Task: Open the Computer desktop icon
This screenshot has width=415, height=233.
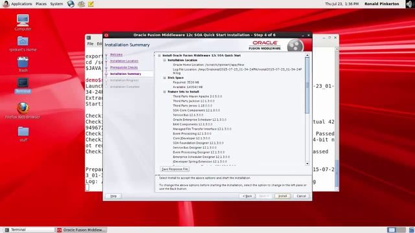Action: [x=23, y=23]
